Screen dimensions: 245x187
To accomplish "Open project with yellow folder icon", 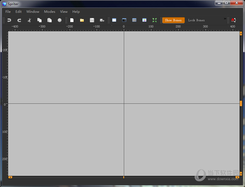I will [82, 20].
